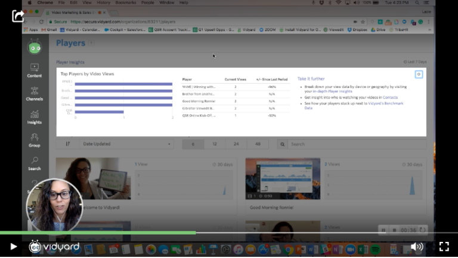The width and height of the screenshot is (458, 258).
Task: Open the Help menu
Action: 184,2
